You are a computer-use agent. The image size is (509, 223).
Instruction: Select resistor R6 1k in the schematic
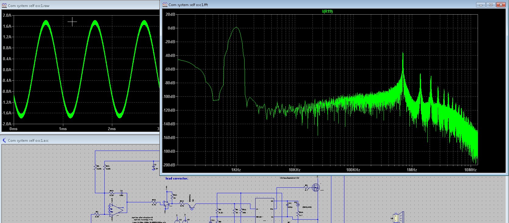click(234, 211)
